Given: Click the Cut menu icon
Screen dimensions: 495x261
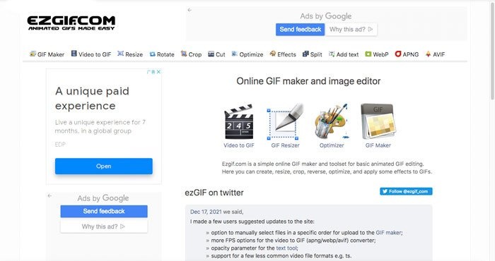Looking at the screenshot, I should coord(211,54).
